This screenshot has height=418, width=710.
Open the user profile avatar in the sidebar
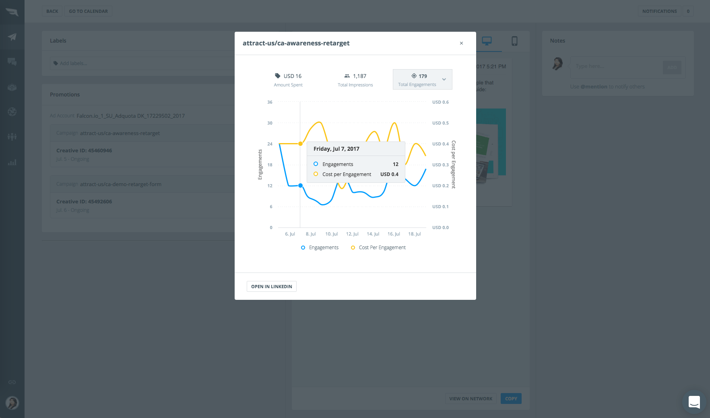point(12,403)
